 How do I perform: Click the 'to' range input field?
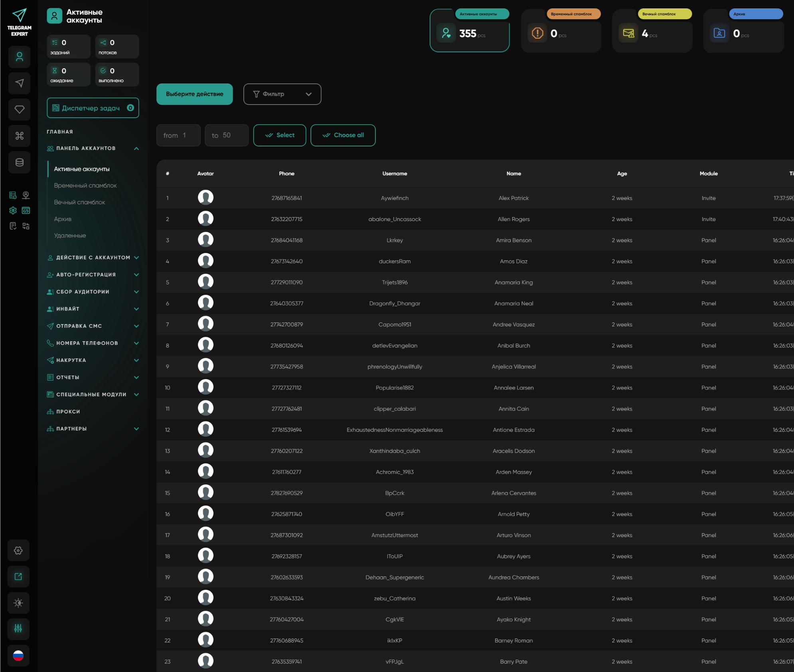coord(227,135)
